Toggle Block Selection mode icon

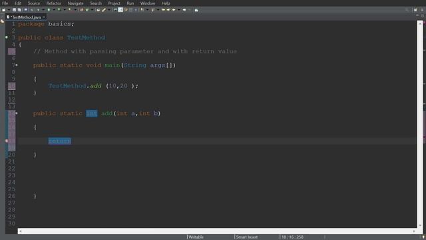coord(130,10)
